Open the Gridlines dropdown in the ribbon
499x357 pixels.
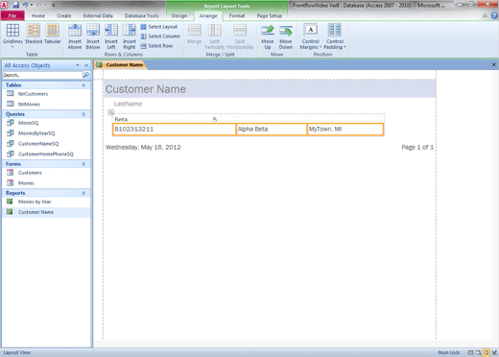click(12, 36)
